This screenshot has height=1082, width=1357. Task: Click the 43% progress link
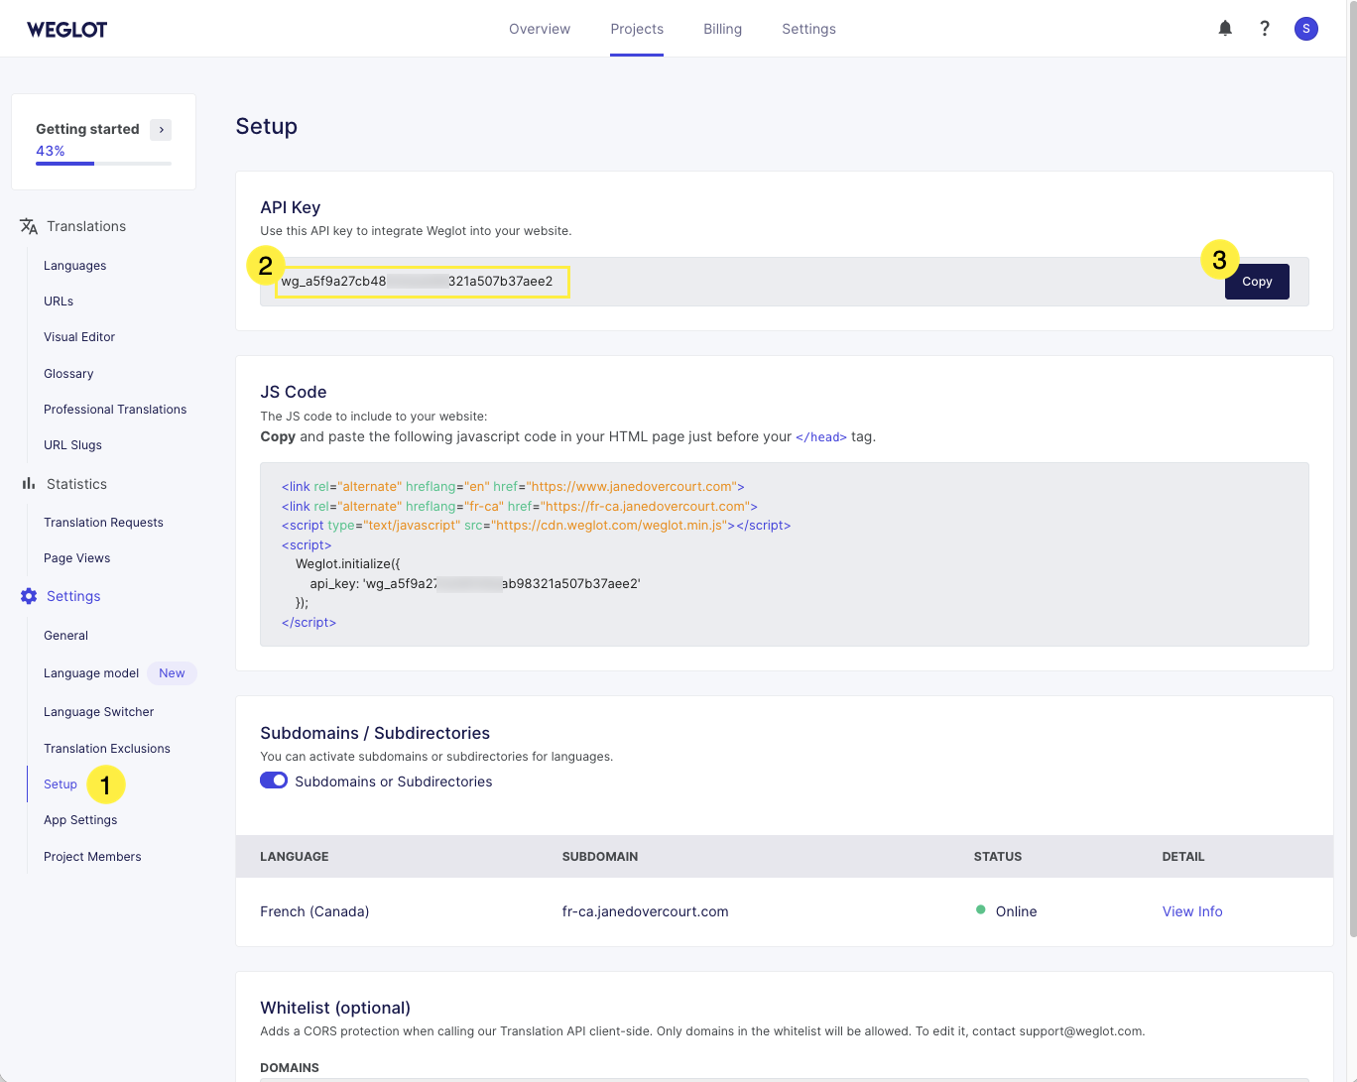tap(51, 151)
